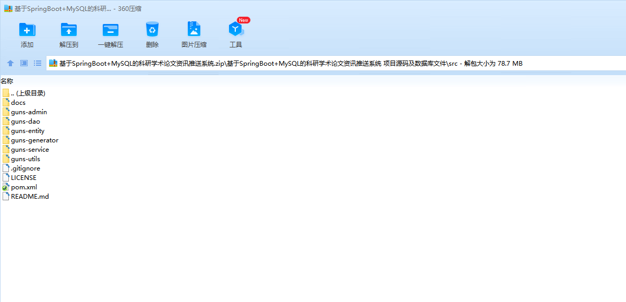
Task: Click the 一键解压 one-click extract icon
Action: (111, 30)
